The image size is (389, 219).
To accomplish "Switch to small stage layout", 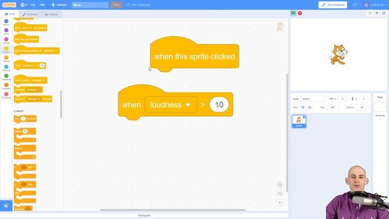I will (370, 13).
